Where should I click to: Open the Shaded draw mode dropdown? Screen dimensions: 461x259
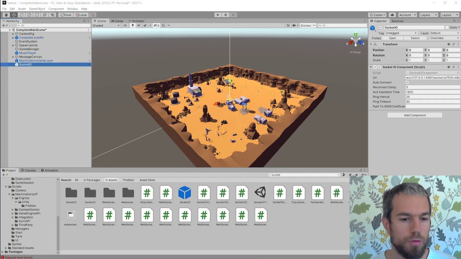tap(106, 26)
